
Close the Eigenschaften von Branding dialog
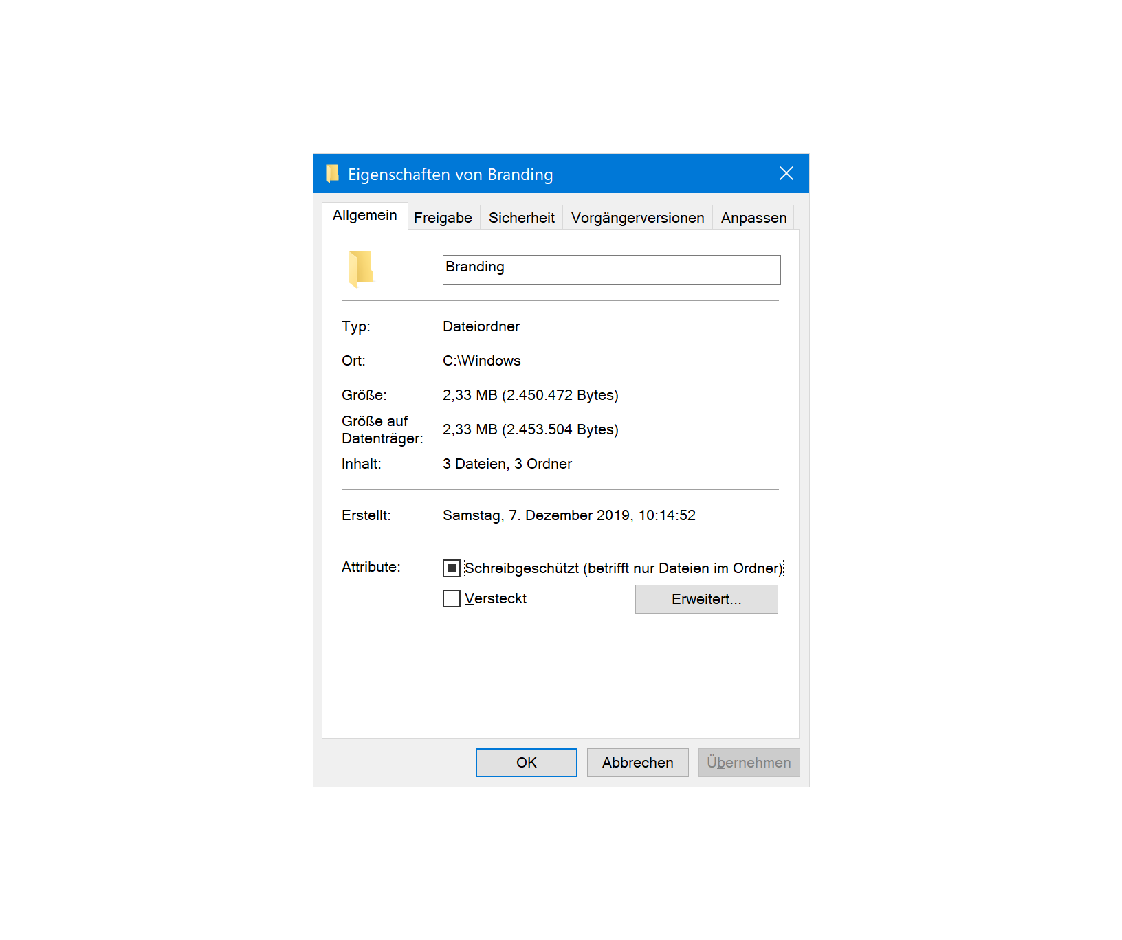[786, 174]
